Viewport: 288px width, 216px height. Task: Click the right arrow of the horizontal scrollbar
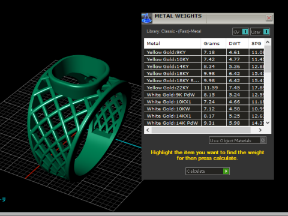pos(260,130)
